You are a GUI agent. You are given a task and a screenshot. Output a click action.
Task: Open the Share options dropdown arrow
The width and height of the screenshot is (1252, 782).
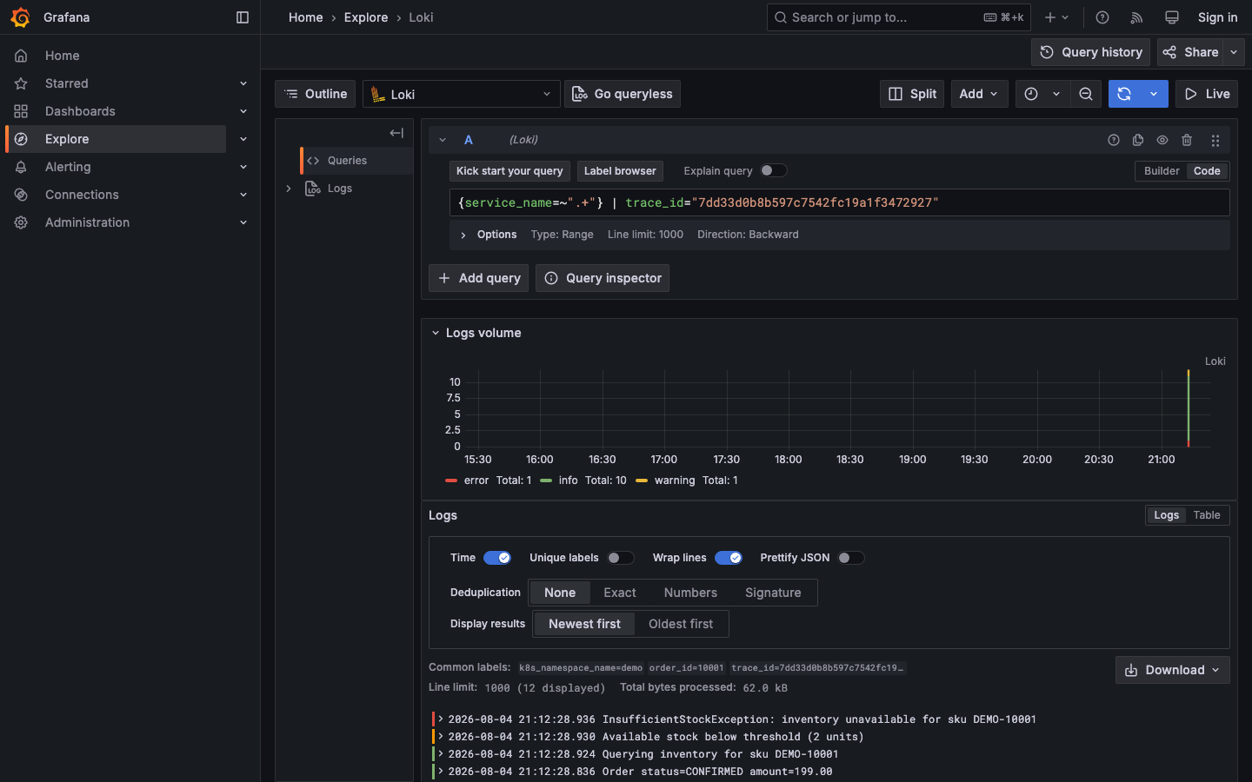point(1234,52)
